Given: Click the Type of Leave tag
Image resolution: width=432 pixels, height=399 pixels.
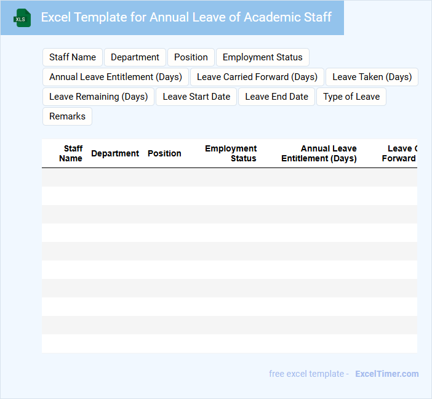Looking at the screenshot, I should (351, 97).
